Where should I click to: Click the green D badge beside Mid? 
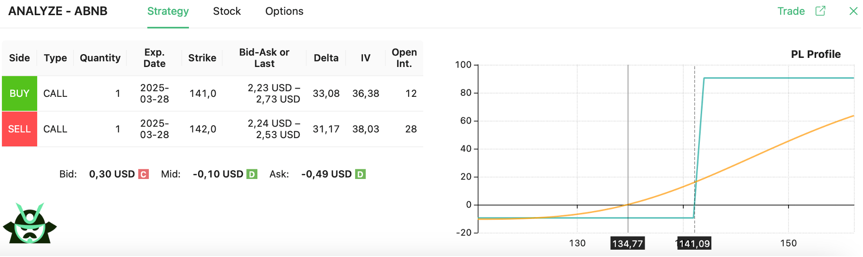click(252, 174)
